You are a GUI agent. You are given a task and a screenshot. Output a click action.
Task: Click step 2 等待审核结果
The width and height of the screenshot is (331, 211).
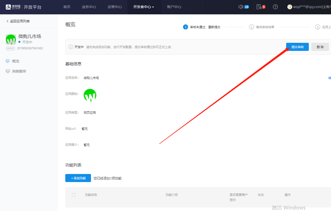click(262, 27)
